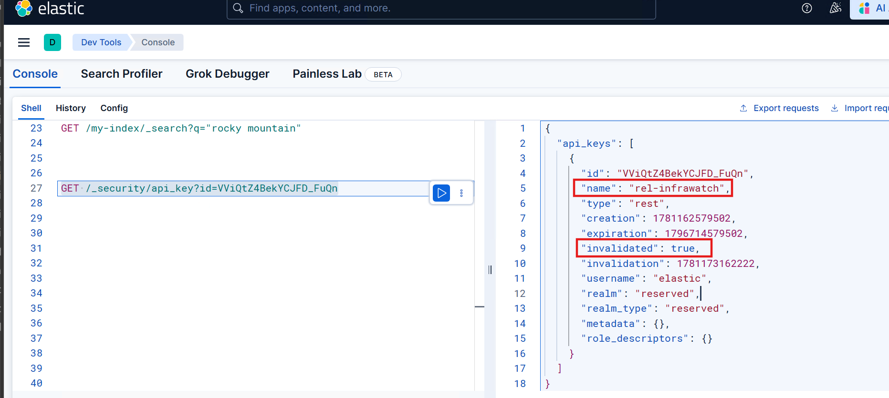889x398 pixels.
Task: Click the "realm": "reserved" line
Action: pyautogui.click(x=640, y=294)
